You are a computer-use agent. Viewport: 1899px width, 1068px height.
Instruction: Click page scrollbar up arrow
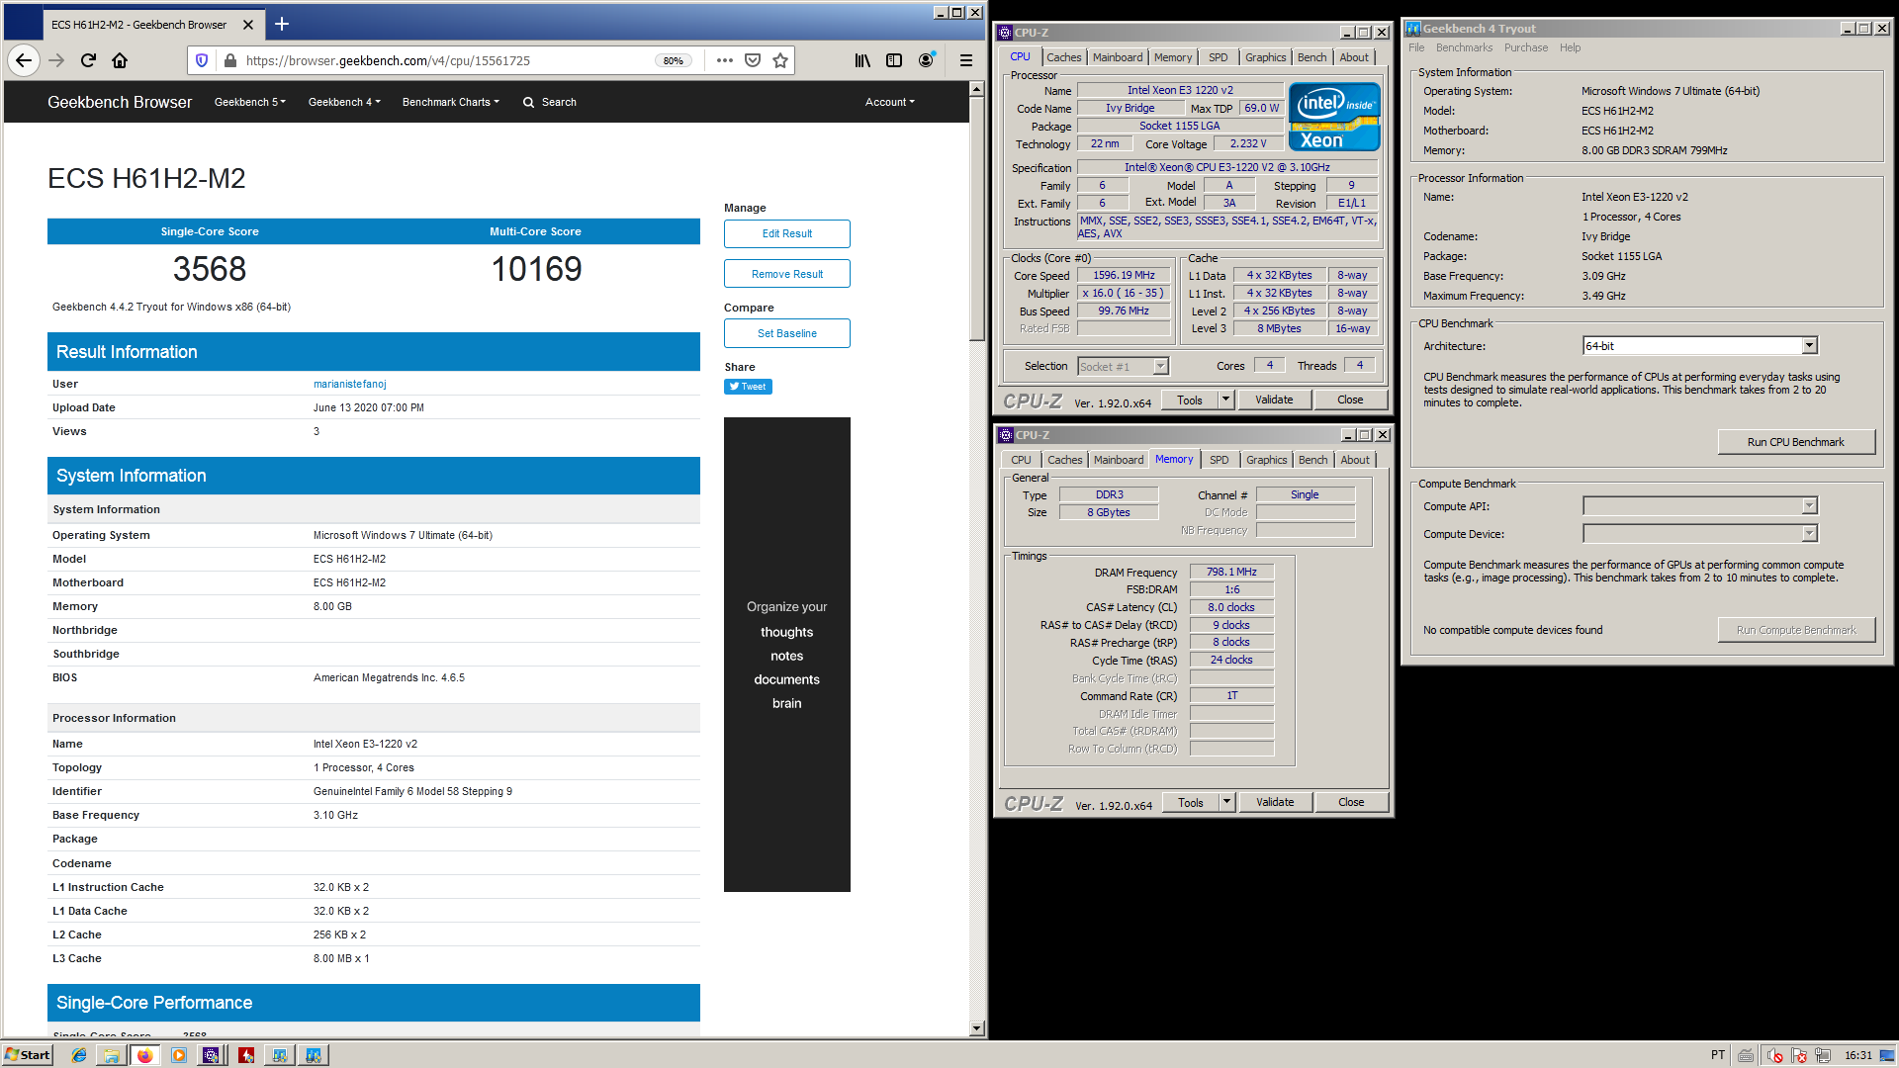point(976,89)
